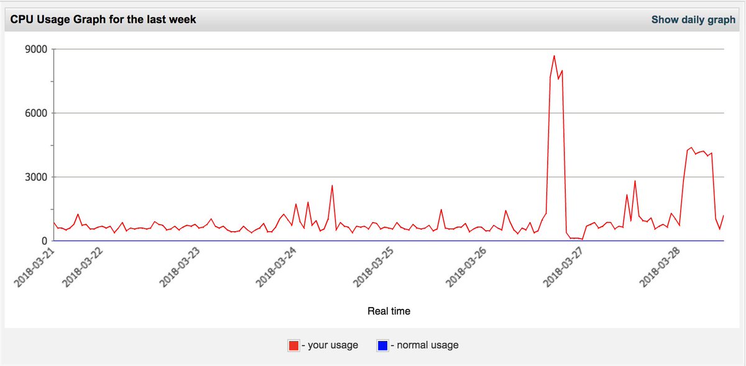Click the usage spike after 2018-03-24
This screenshot has height=366, width=746.
tap(332, 185)
